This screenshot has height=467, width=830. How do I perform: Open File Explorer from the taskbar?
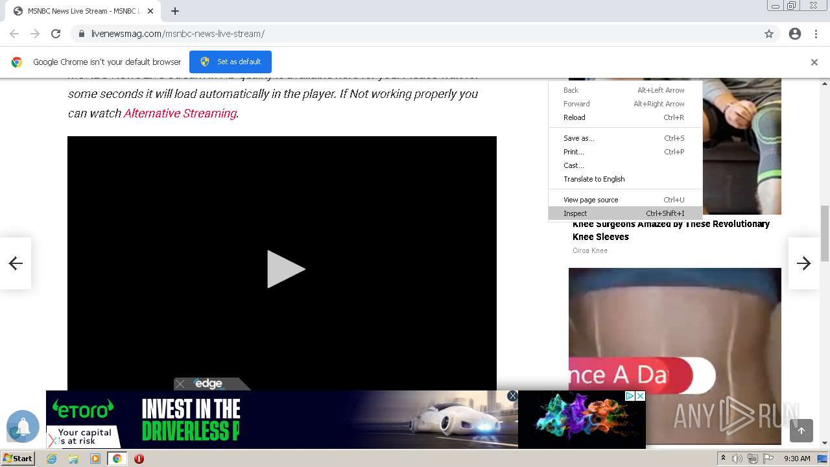pyautogui.click(x=73, y=459)
